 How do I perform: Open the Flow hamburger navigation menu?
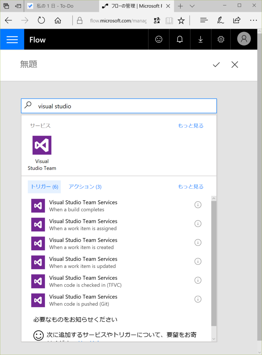12,40
